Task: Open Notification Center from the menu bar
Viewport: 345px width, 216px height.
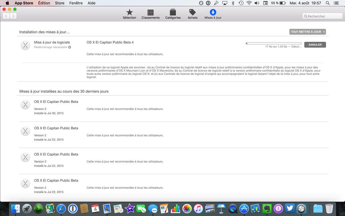Action: pos(336,3)
